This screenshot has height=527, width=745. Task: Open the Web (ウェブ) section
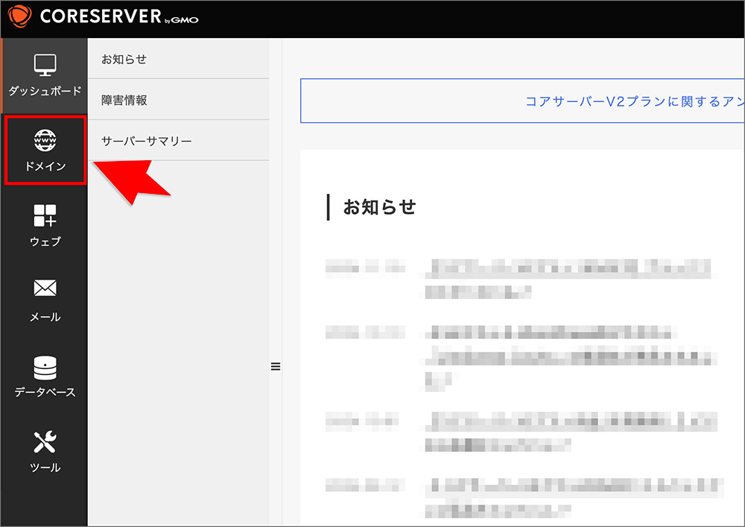click(45, 226)
